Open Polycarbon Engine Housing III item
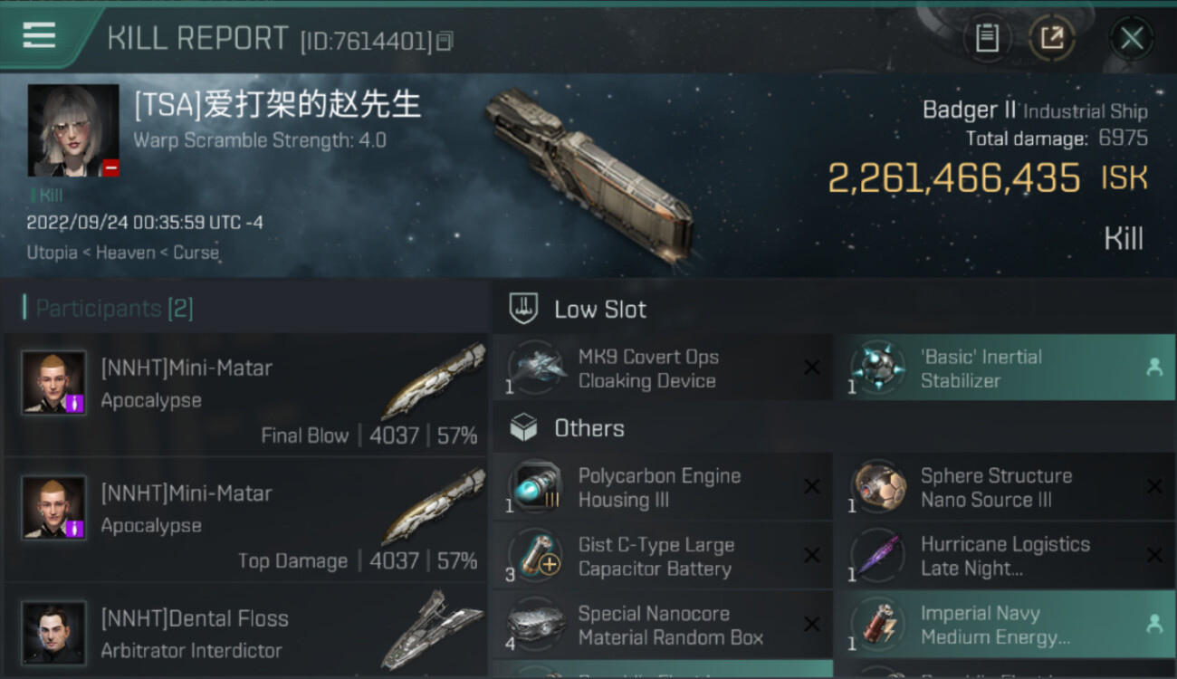 662,488
